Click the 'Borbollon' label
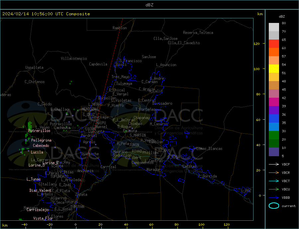 107,98
